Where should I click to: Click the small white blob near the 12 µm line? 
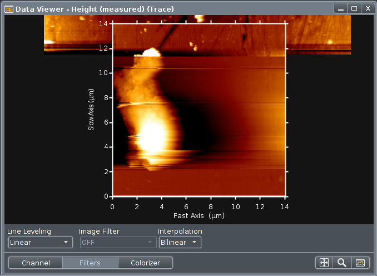coord(150,53)
